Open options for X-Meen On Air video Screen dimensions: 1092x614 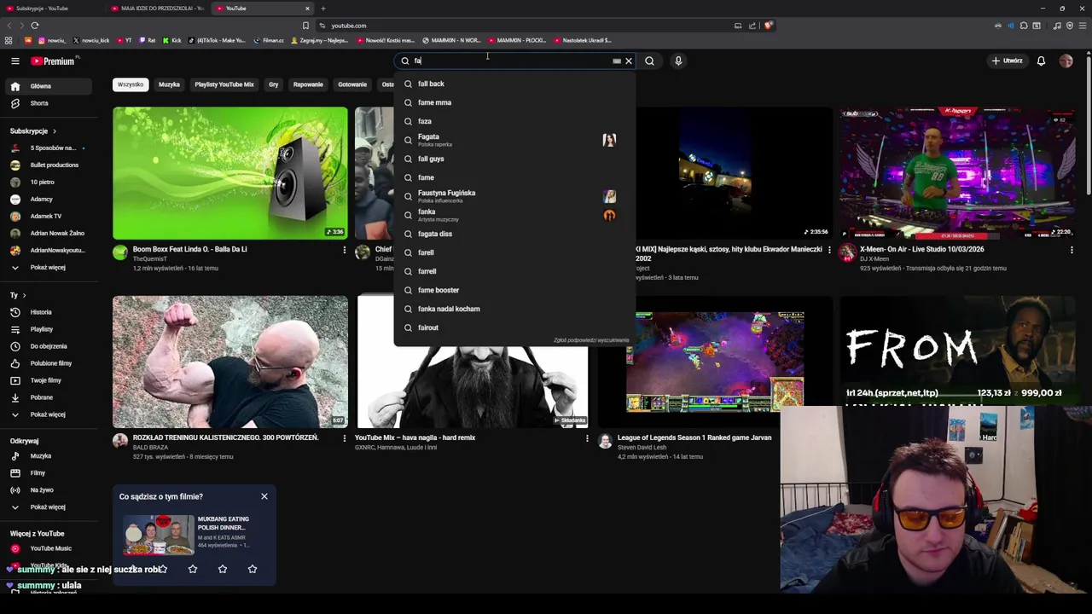click(x=1072, y=250)
